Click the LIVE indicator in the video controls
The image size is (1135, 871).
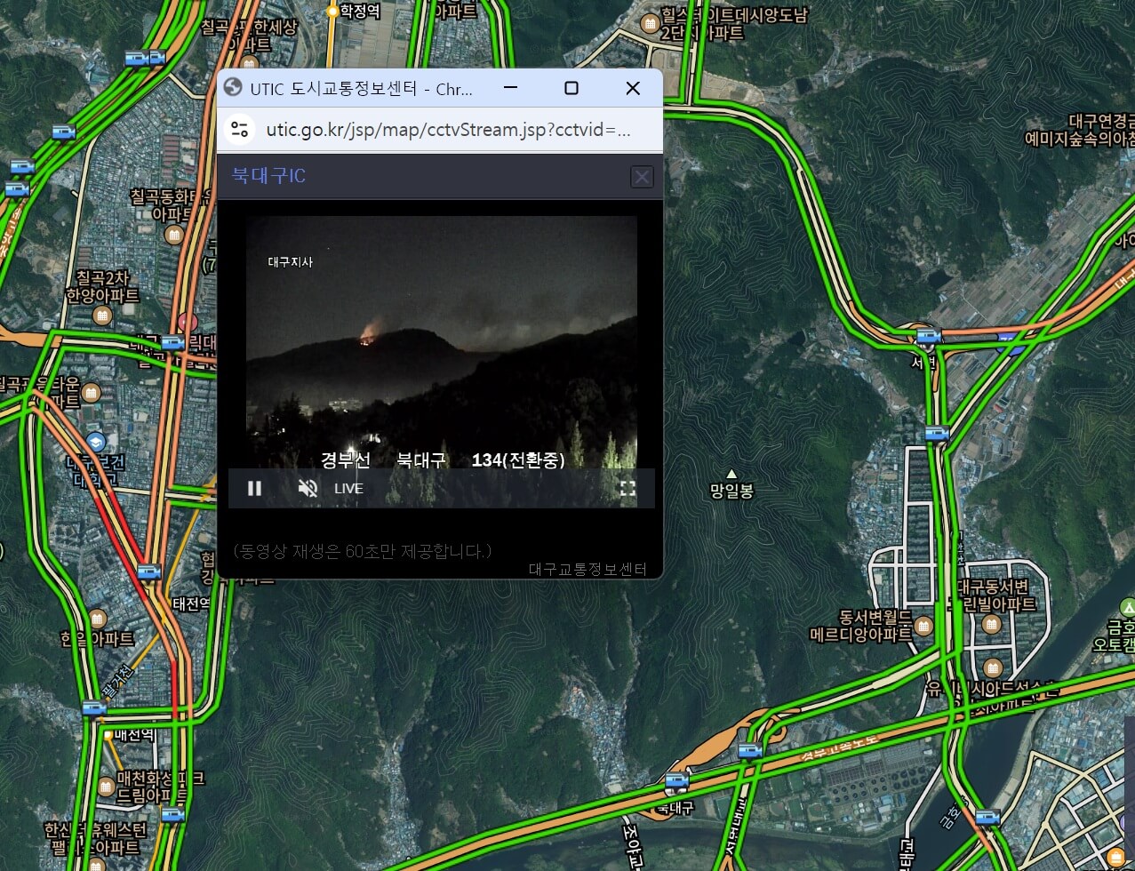click(348, 488)
